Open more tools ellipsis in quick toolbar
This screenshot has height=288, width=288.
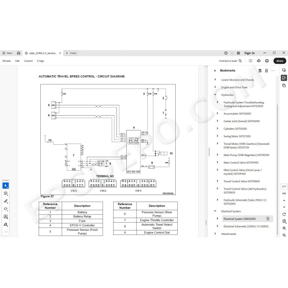click(x=5, y=232)
